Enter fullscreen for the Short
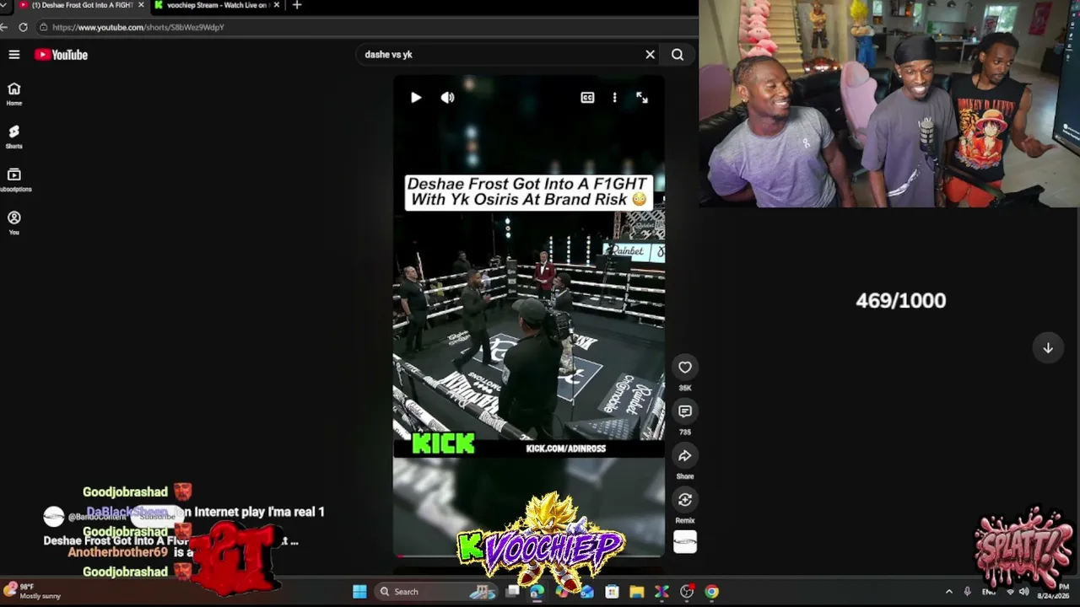 click(x=642, y=98)
